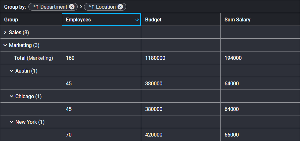Select New York's 70 employees cell
The height and width of the screenshot is (141, 300).
point(101,135)
